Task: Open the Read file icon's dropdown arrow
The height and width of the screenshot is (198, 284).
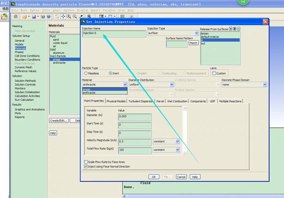Action: pos(29,17)
